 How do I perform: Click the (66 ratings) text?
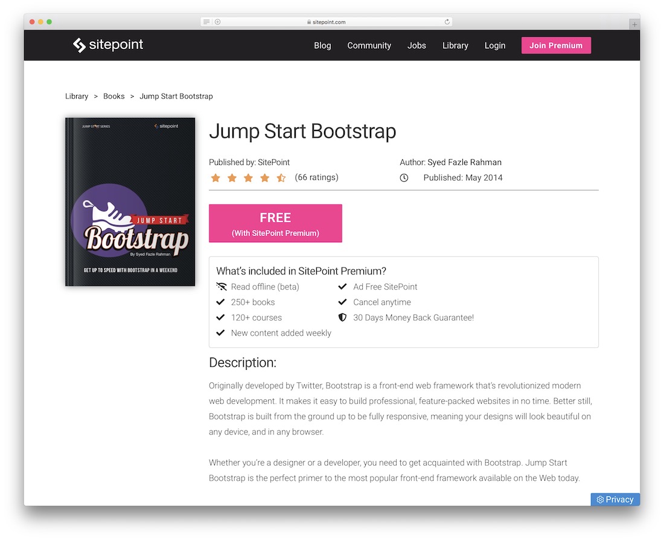[317, 177]
